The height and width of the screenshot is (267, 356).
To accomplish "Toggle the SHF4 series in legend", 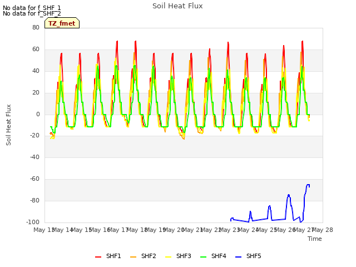I will point(213,256).
